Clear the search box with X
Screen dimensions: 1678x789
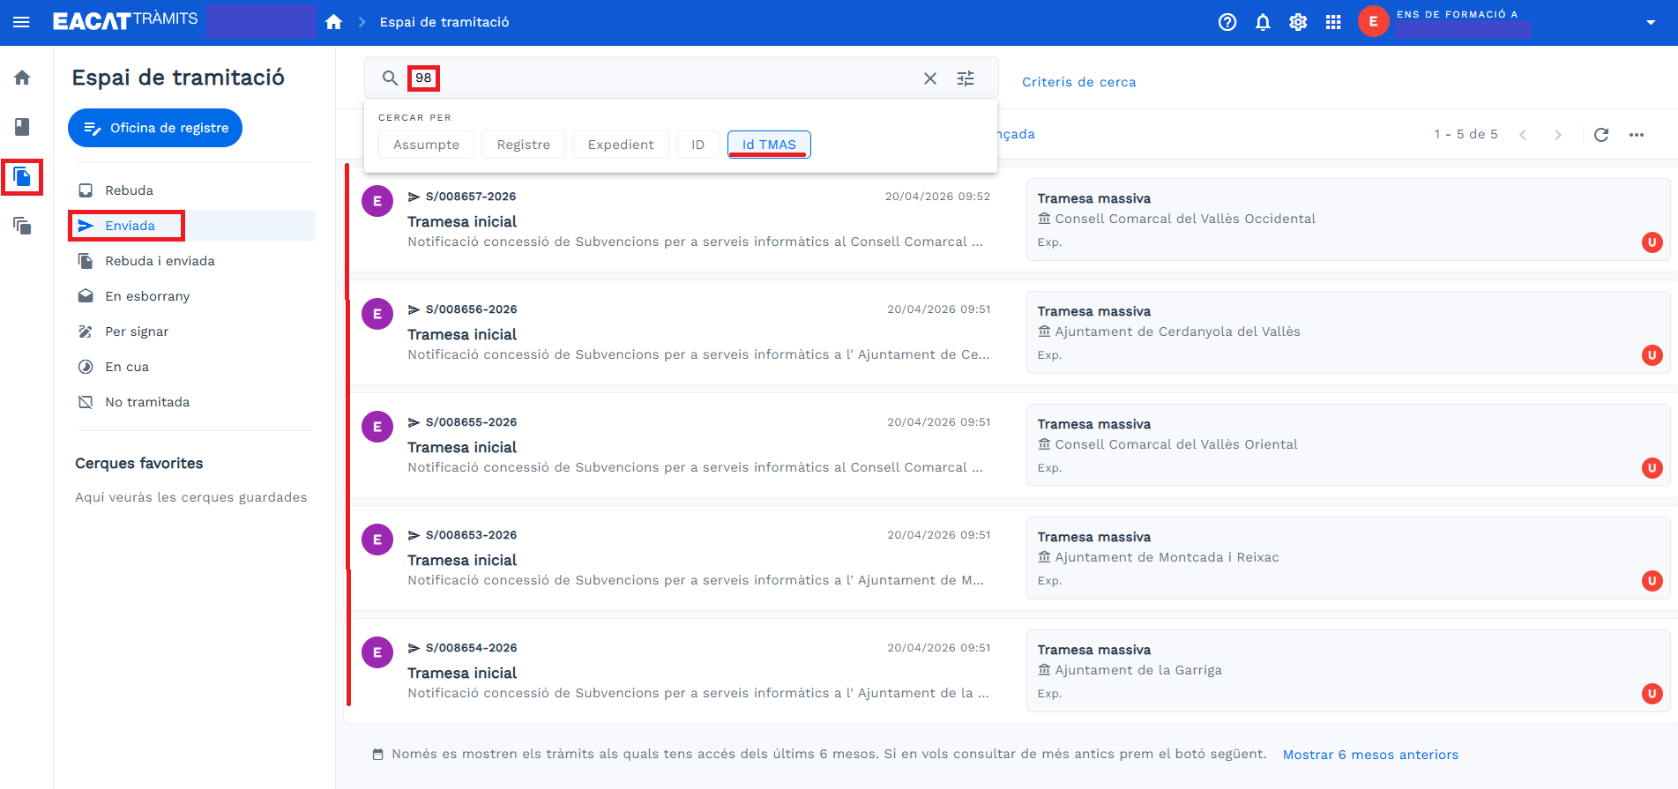[930, 78]
